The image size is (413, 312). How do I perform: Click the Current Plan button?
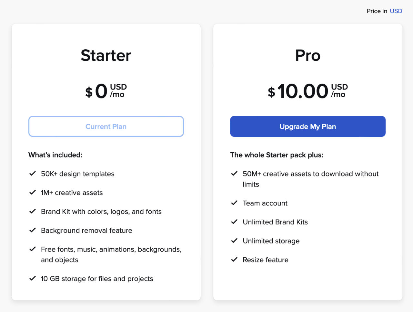tap(106, 126)
